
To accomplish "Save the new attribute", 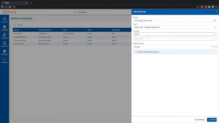I will pyautogui.click(x=212, y=120).
